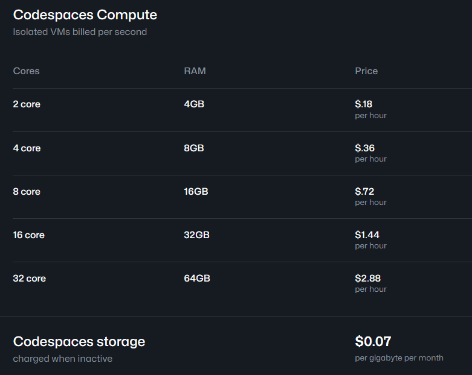Click the $2.88 per hour price
472x375 pixels.
(370, 283)
